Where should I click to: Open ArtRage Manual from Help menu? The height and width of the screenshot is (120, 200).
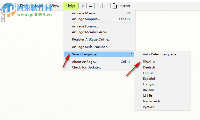pos(99,13)
